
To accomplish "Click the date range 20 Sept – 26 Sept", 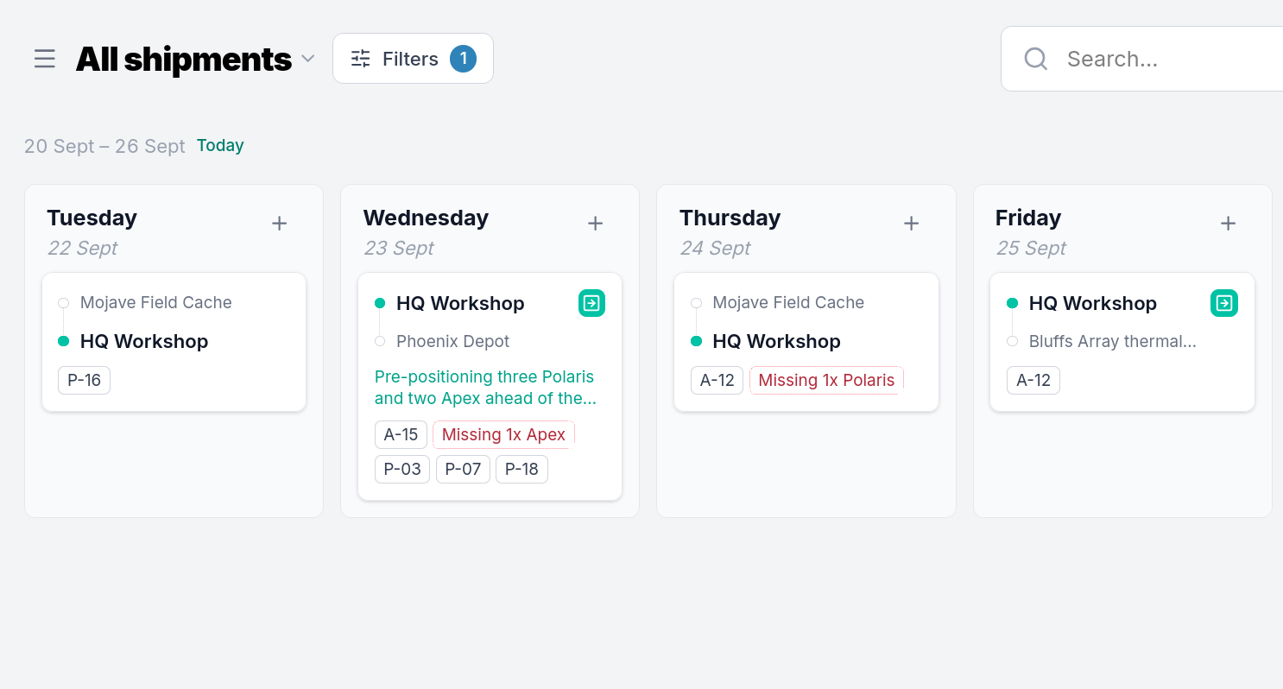I will [x=104, y=146].
